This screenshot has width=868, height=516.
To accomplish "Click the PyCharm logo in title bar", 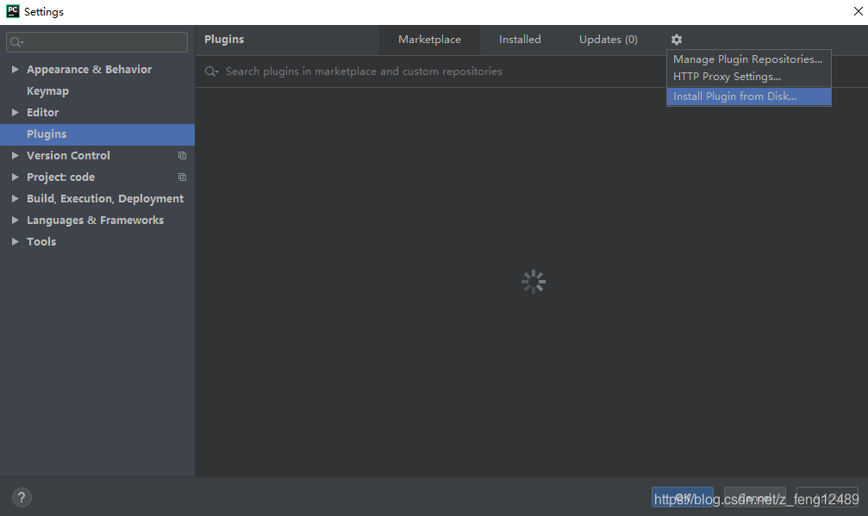I will [x=13, y=11].
